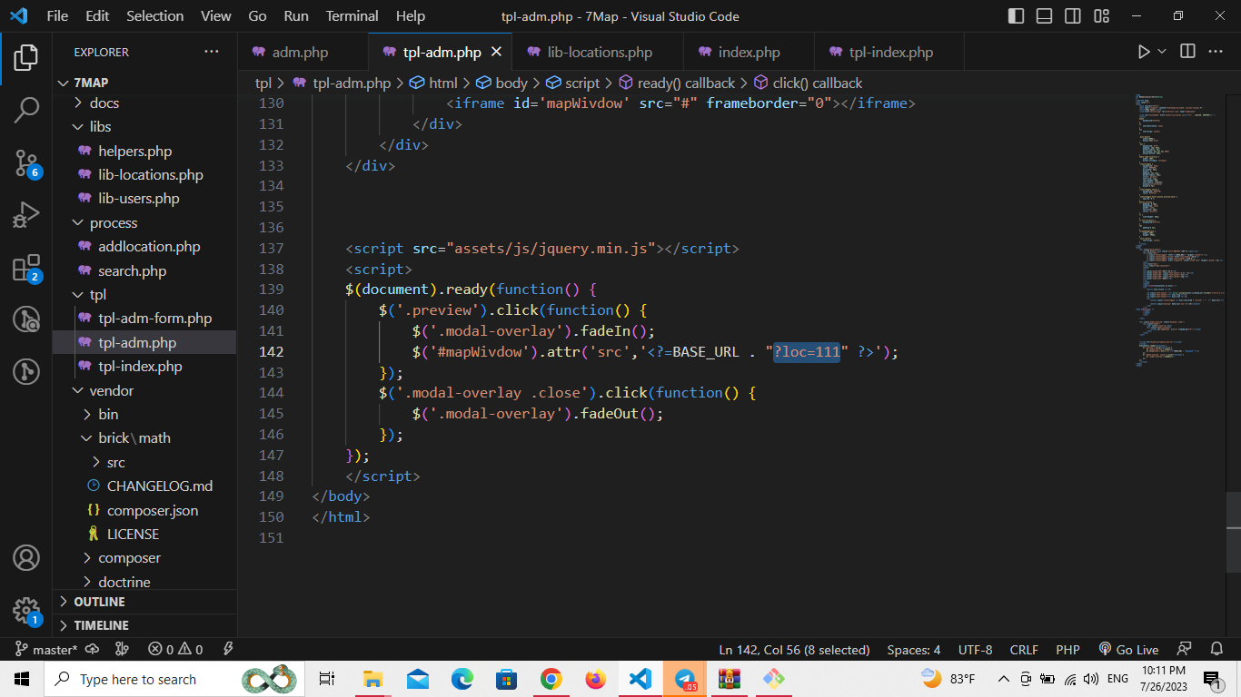The image size is (1241, 697).
Task: Toggle the bottom panel layout icon
Action: pyautogui.click(x=1045, y=16)
